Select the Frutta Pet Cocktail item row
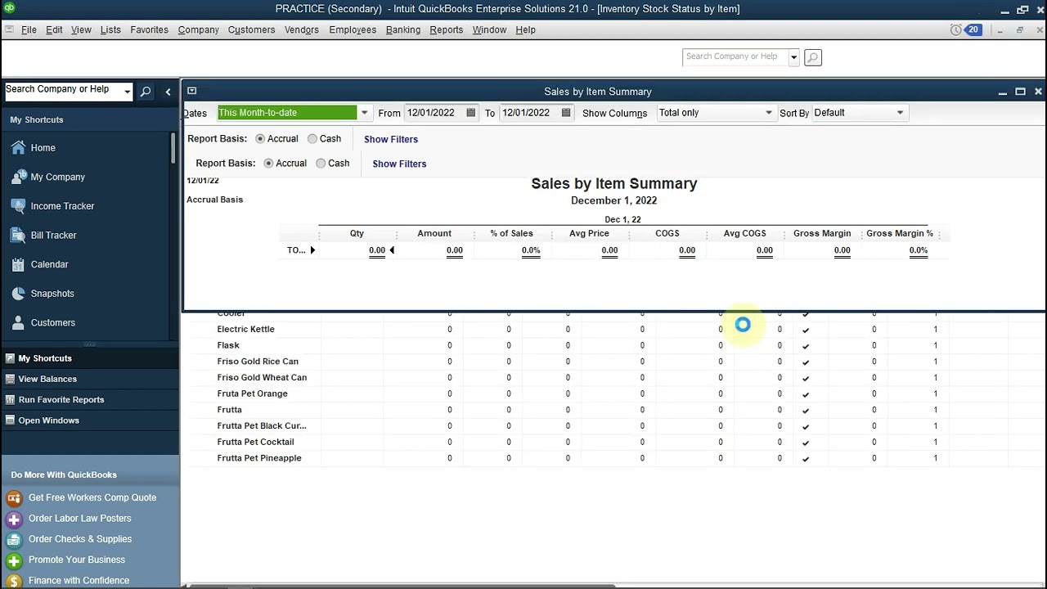The width and height of the screenshot is (1047, 589). (255, 443)
